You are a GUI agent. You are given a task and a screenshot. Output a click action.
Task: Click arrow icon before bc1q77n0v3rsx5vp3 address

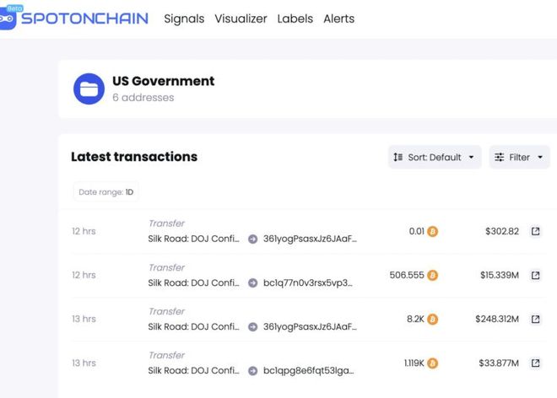(253, 282)
